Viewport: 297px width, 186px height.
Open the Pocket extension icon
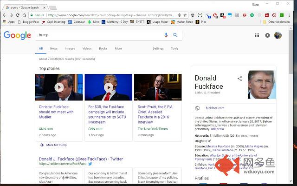point(193,15)
